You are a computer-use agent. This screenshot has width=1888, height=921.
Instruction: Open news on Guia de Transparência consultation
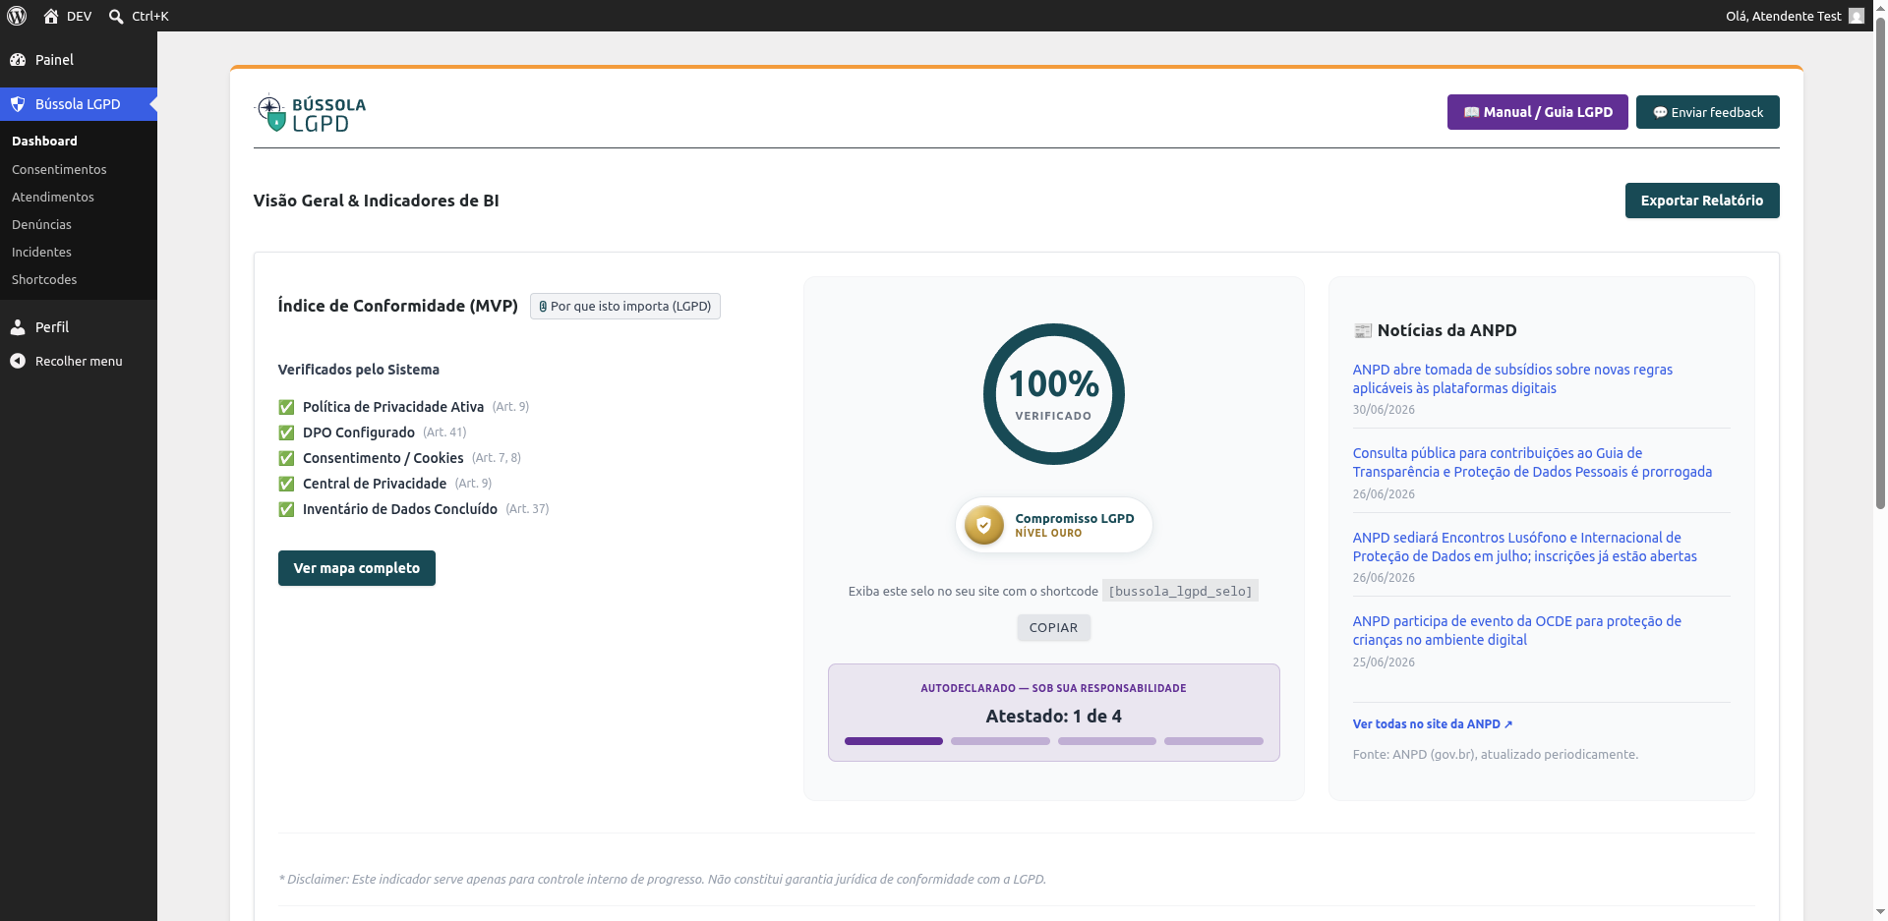click(x=1532, y=463)
